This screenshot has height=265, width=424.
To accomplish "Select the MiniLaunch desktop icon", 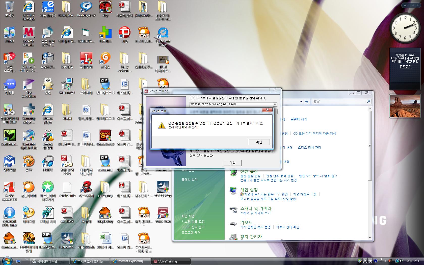I will 10,138.
